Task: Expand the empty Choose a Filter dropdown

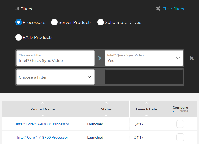Action: pyautogui.click(x=55, y=77)
